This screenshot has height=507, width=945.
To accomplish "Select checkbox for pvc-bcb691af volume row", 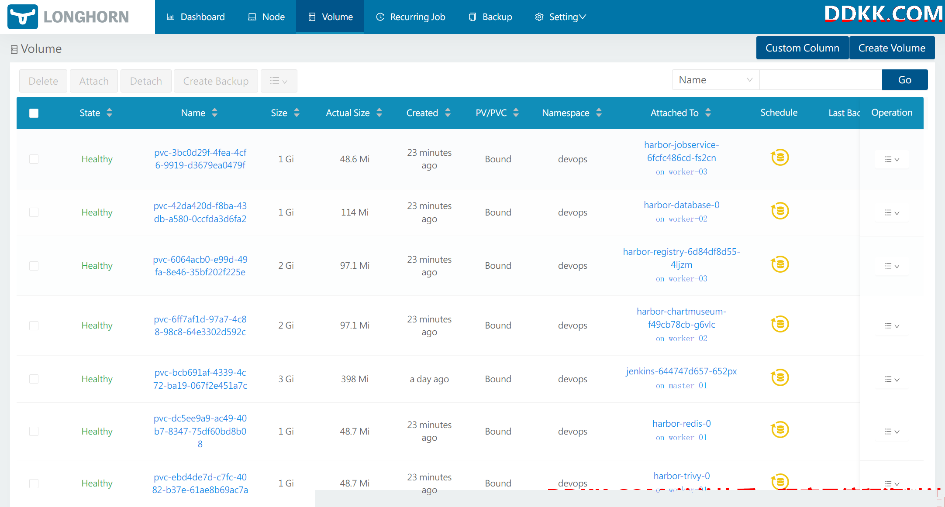I will pos(34,379).
